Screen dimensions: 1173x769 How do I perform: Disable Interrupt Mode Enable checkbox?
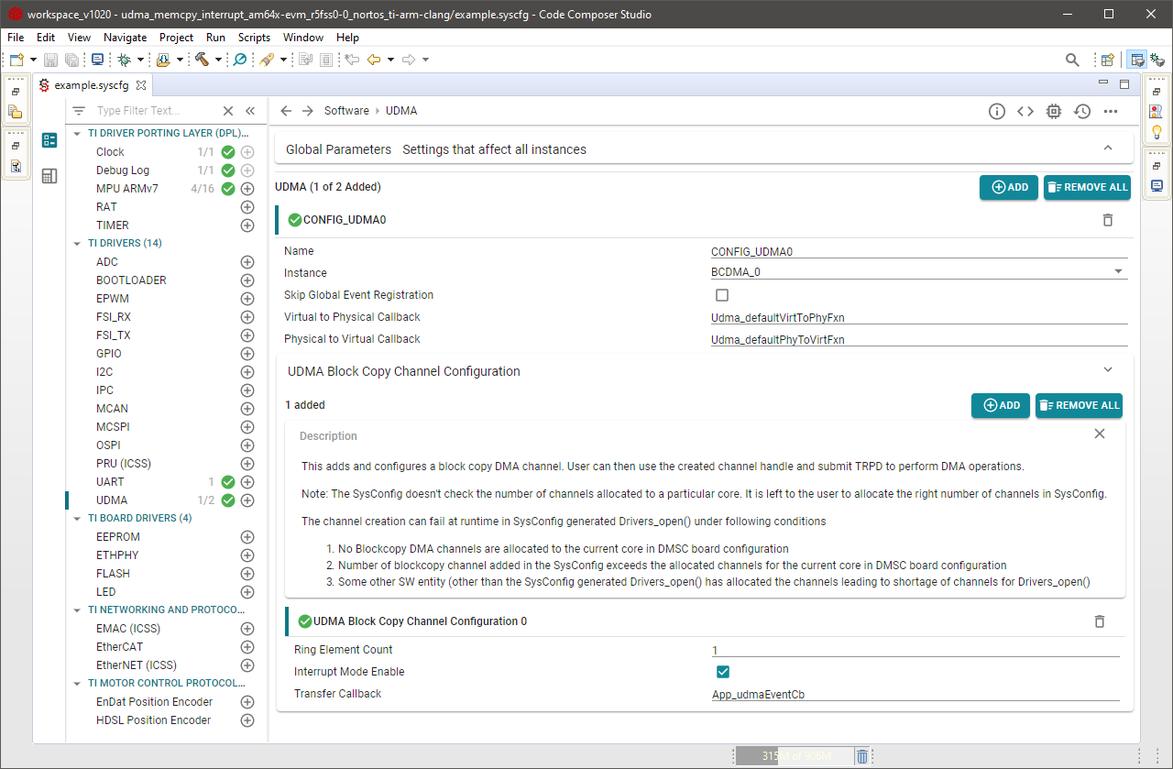tap(723, 671)
